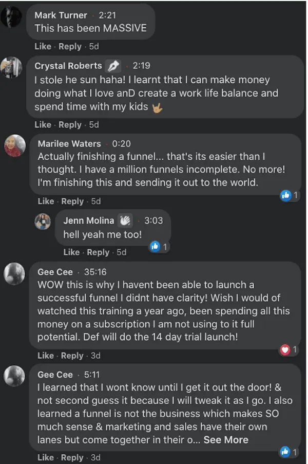Viewport: 308px width, 464px height.
Task: Jump to video timestamp 2:21
Action: (x=108, y=15)
